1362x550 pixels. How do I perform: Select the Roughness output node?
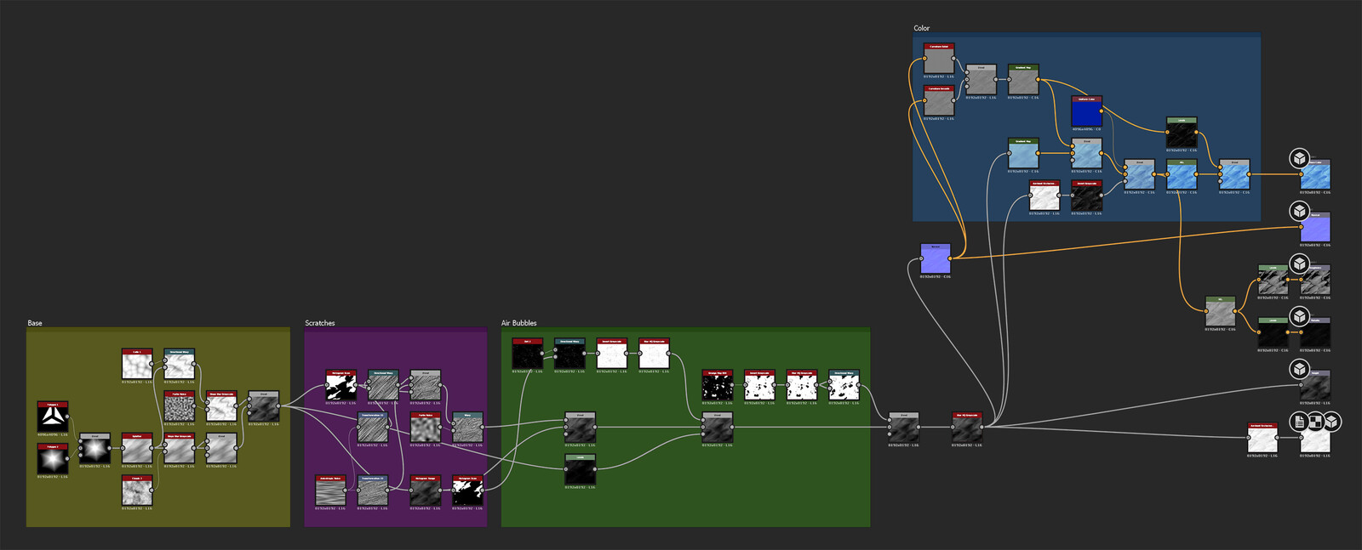(1314, 280)
